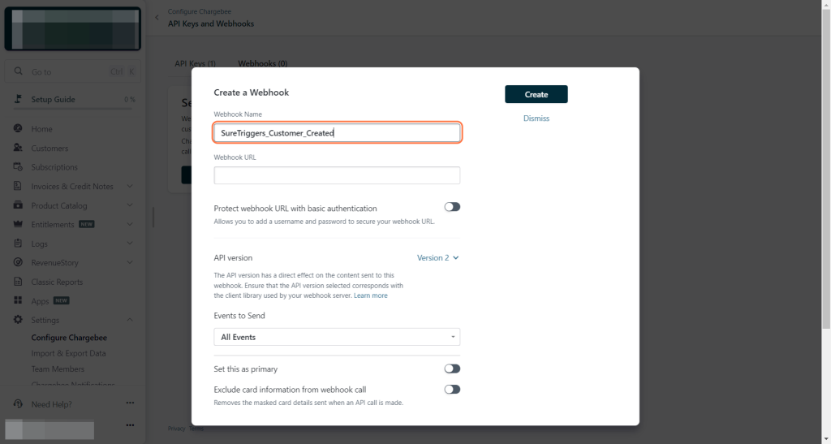831x444 pixels.
Task: Open the All Events dropdown
Action: point(337,337)
